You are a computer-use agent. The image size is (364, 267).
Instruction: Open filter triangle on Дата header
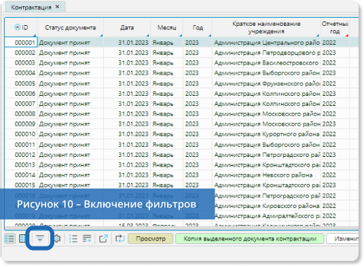(x=147, y=35)
